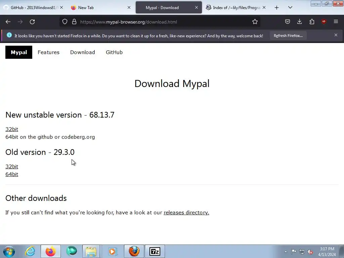
Task: Open a new tab with plus button
Action: (277, 8)
